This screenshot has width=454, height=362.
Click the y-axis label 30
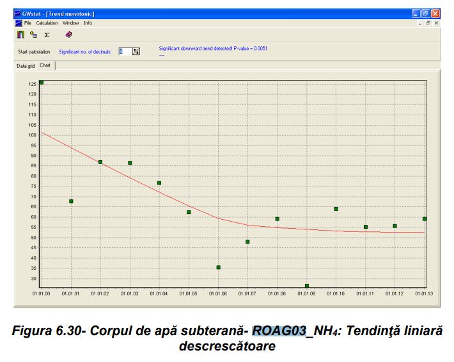pyautogui.click(x=34, y=279)
